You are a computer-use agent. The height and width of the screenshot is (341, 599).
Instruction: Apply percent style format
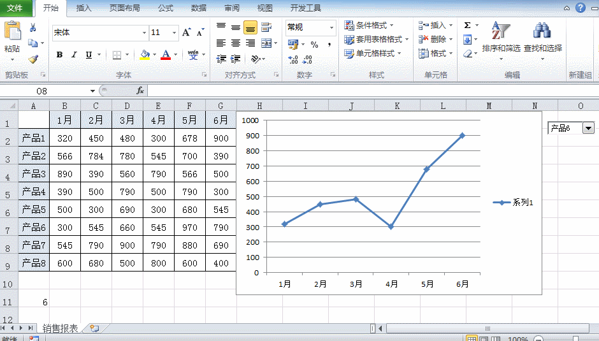[x=314, y=45]
